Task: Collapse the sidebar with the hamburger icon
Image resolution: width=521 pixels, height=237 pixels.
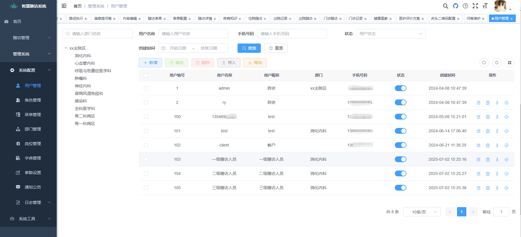Action: (x=64, y=6)
